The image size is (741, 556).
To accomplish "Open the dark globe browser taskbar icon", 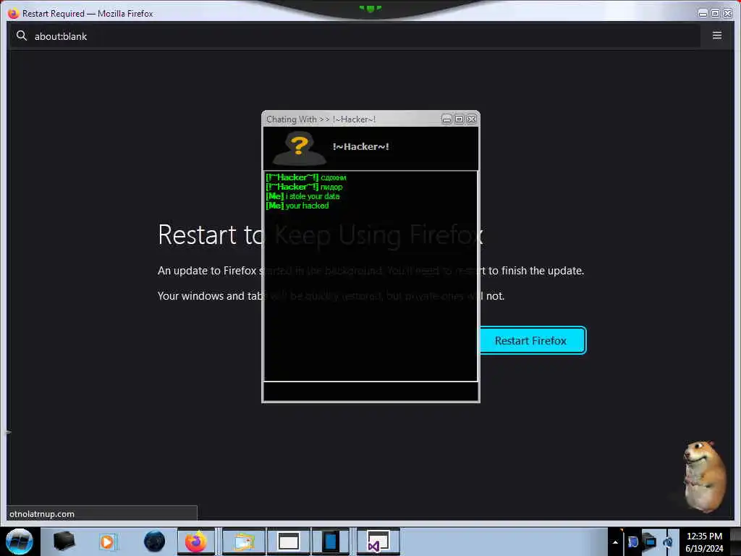I will pyautogui.click(x=154, y=542).
